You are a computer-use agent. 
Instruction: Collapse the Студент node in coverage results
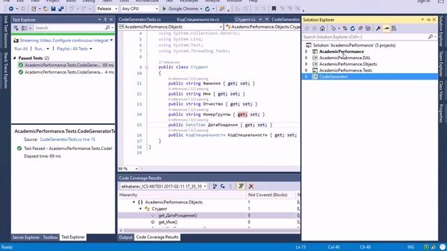click(140, 209)
